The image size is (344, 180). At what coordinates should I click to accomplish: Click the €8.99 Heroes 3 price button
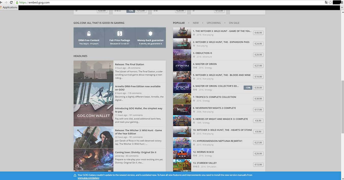[258, 121]
